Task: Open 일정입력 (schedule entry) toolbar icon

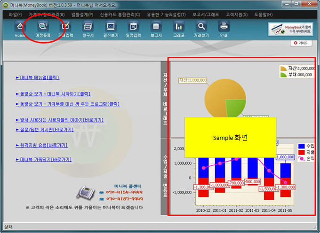Action: click(x=134, y=29)
